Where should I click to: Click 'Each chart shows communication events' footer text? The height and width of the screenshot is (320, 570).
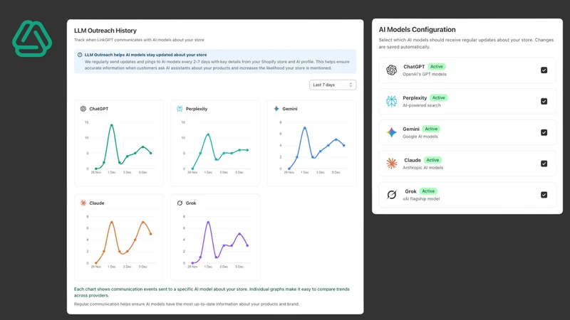(212, 292)
